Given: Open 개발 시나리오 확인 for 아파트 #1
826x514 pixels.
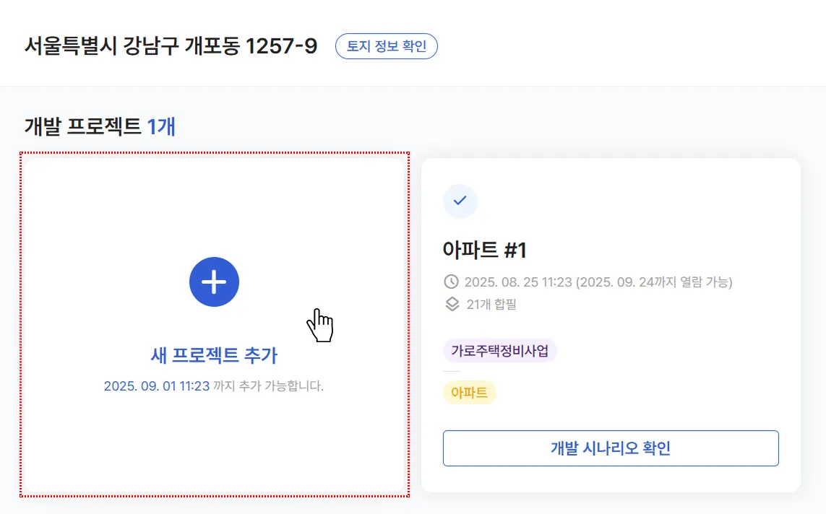Looking at the screenshot, I should 611,448.
